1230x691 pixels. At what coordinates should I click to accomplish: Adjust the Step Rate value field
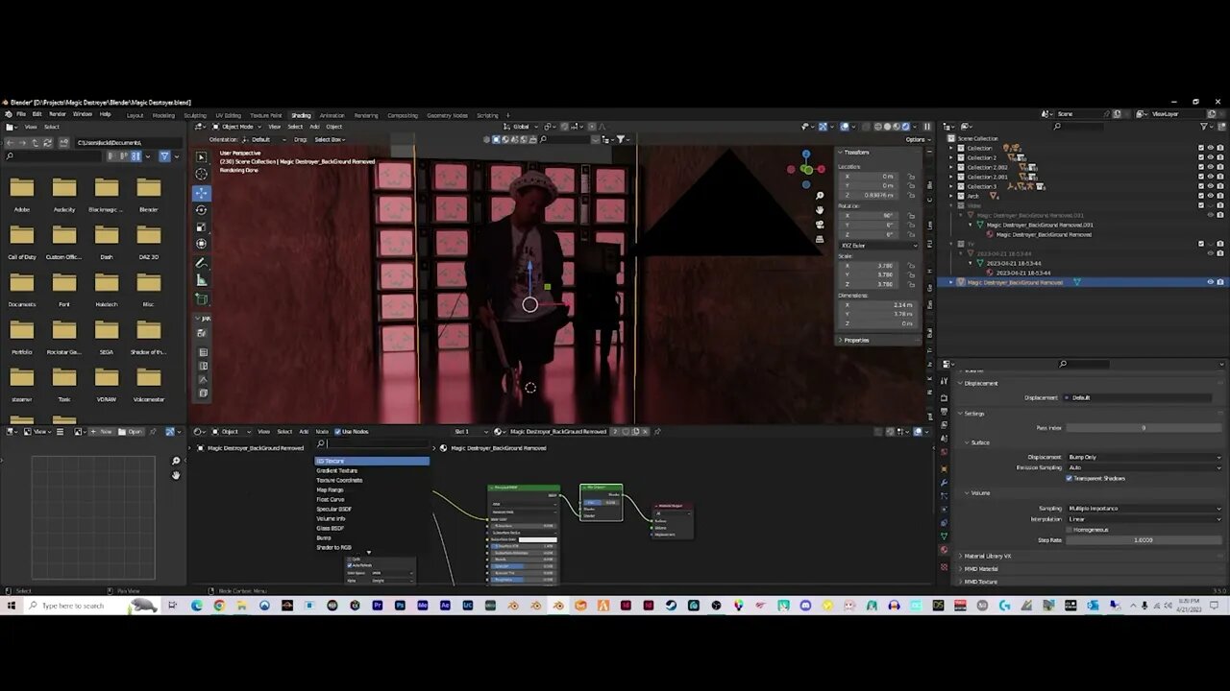(x=1144, y=540)
